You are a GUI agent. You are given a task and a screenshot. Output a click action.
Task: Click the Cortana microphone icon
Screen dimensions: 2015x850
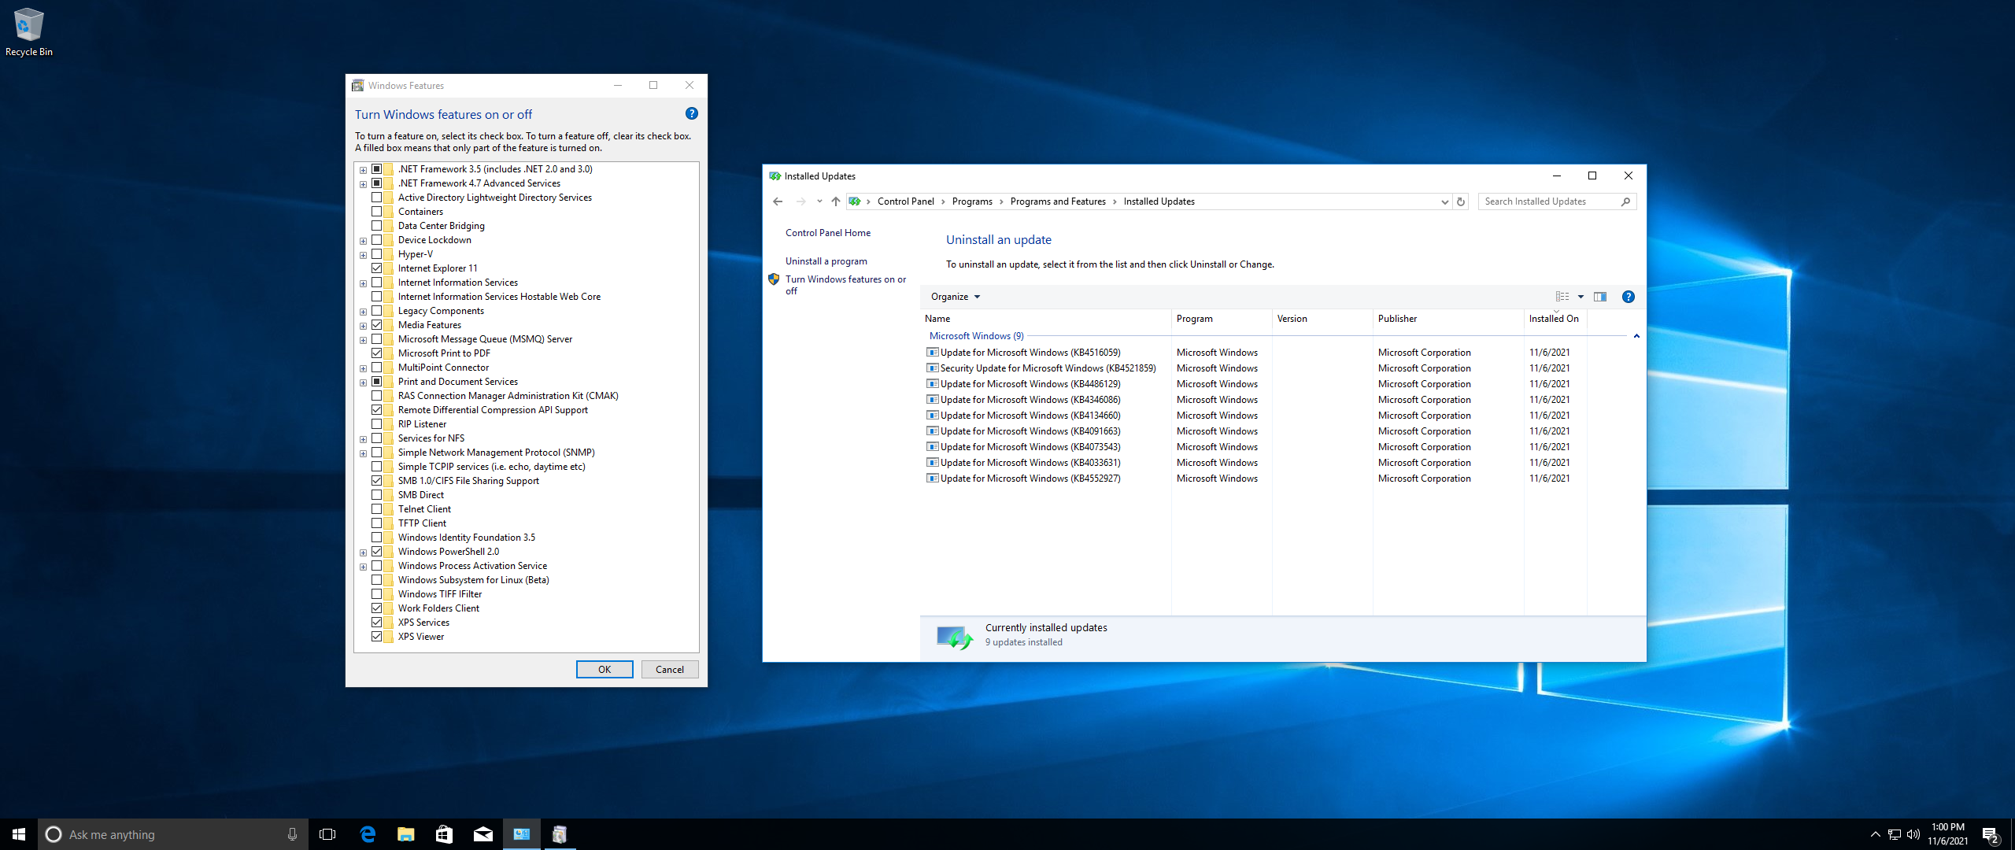pyautogui.click(x=292, y=834)
